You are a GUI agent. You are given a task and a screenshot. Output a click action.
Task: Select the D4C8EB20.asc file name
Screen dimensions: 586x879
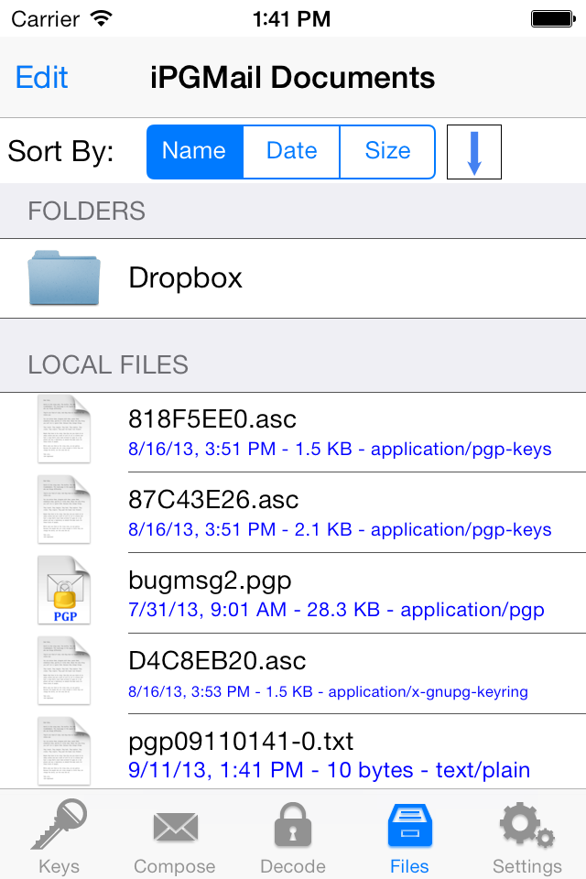[x=217, y=661]
